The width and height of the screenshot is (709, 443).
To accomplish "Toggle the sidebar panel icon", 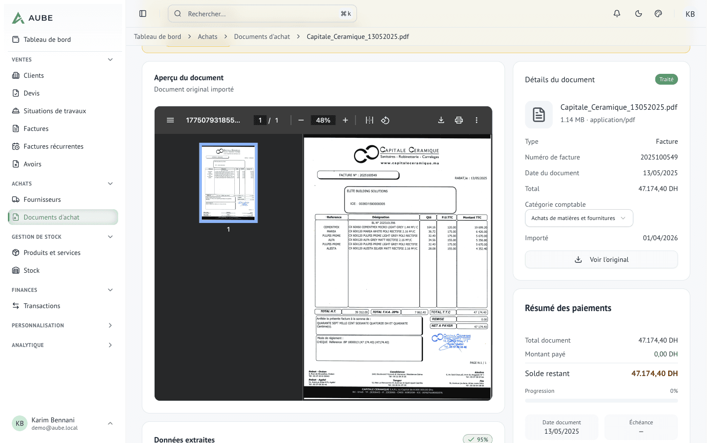I will pyautogui.click(x=143, y=14).
